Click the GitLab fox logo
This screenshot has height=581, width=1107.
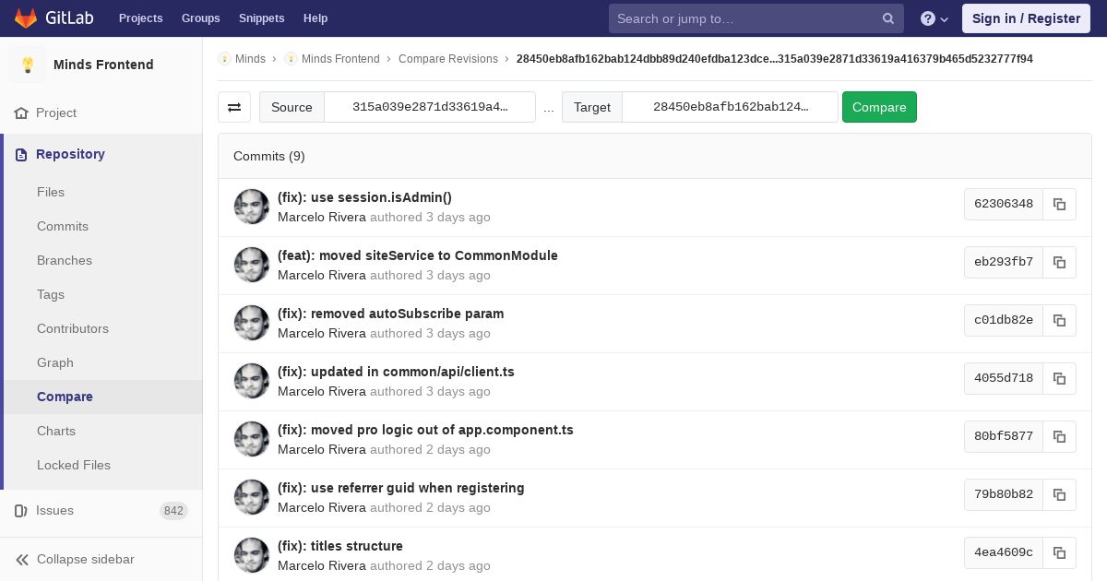tap(26, 18)
